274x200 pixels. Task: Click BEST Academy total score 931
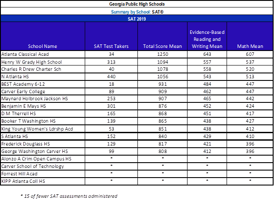(162, 84)
